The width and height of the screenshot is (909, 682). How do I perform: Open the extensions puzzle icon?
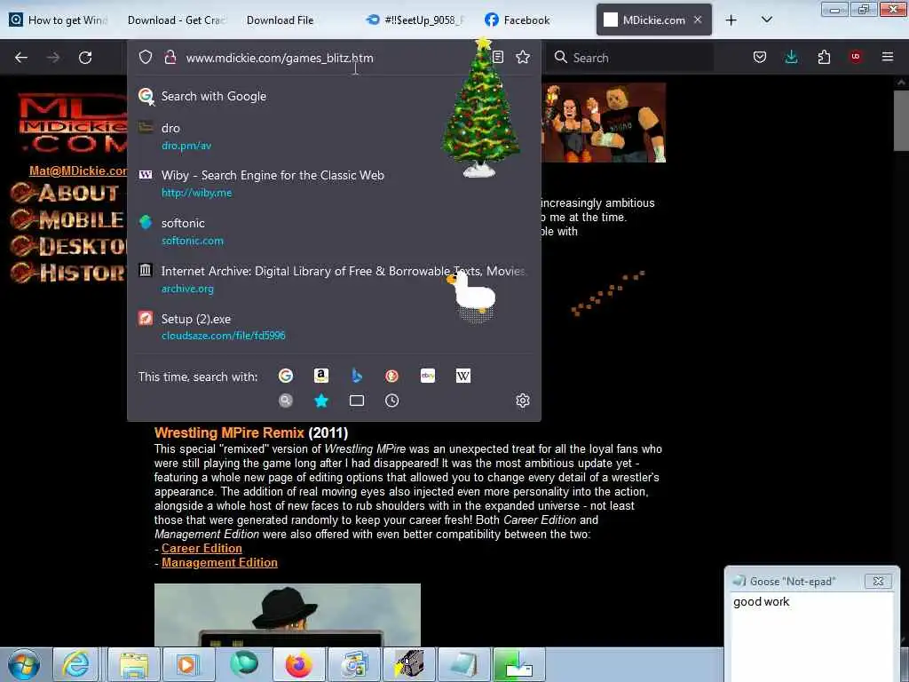tap(824, 57)
